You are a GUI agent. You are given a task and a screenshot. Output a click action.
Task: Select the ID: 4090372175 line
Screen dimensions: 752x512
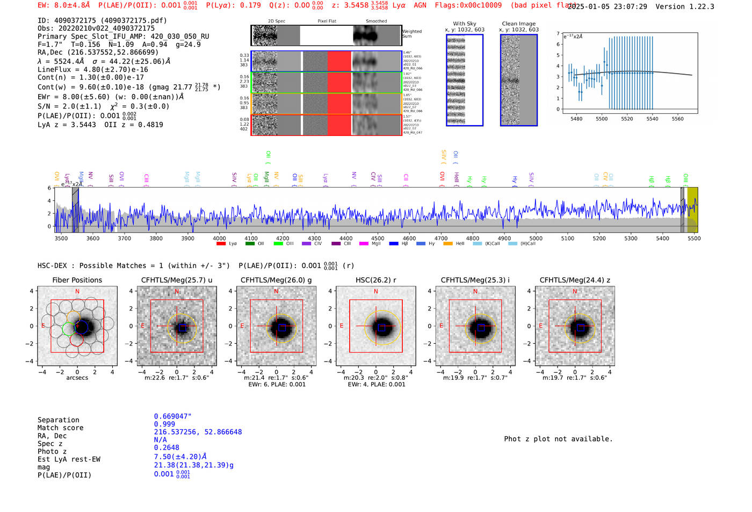[x=102, y=20]
